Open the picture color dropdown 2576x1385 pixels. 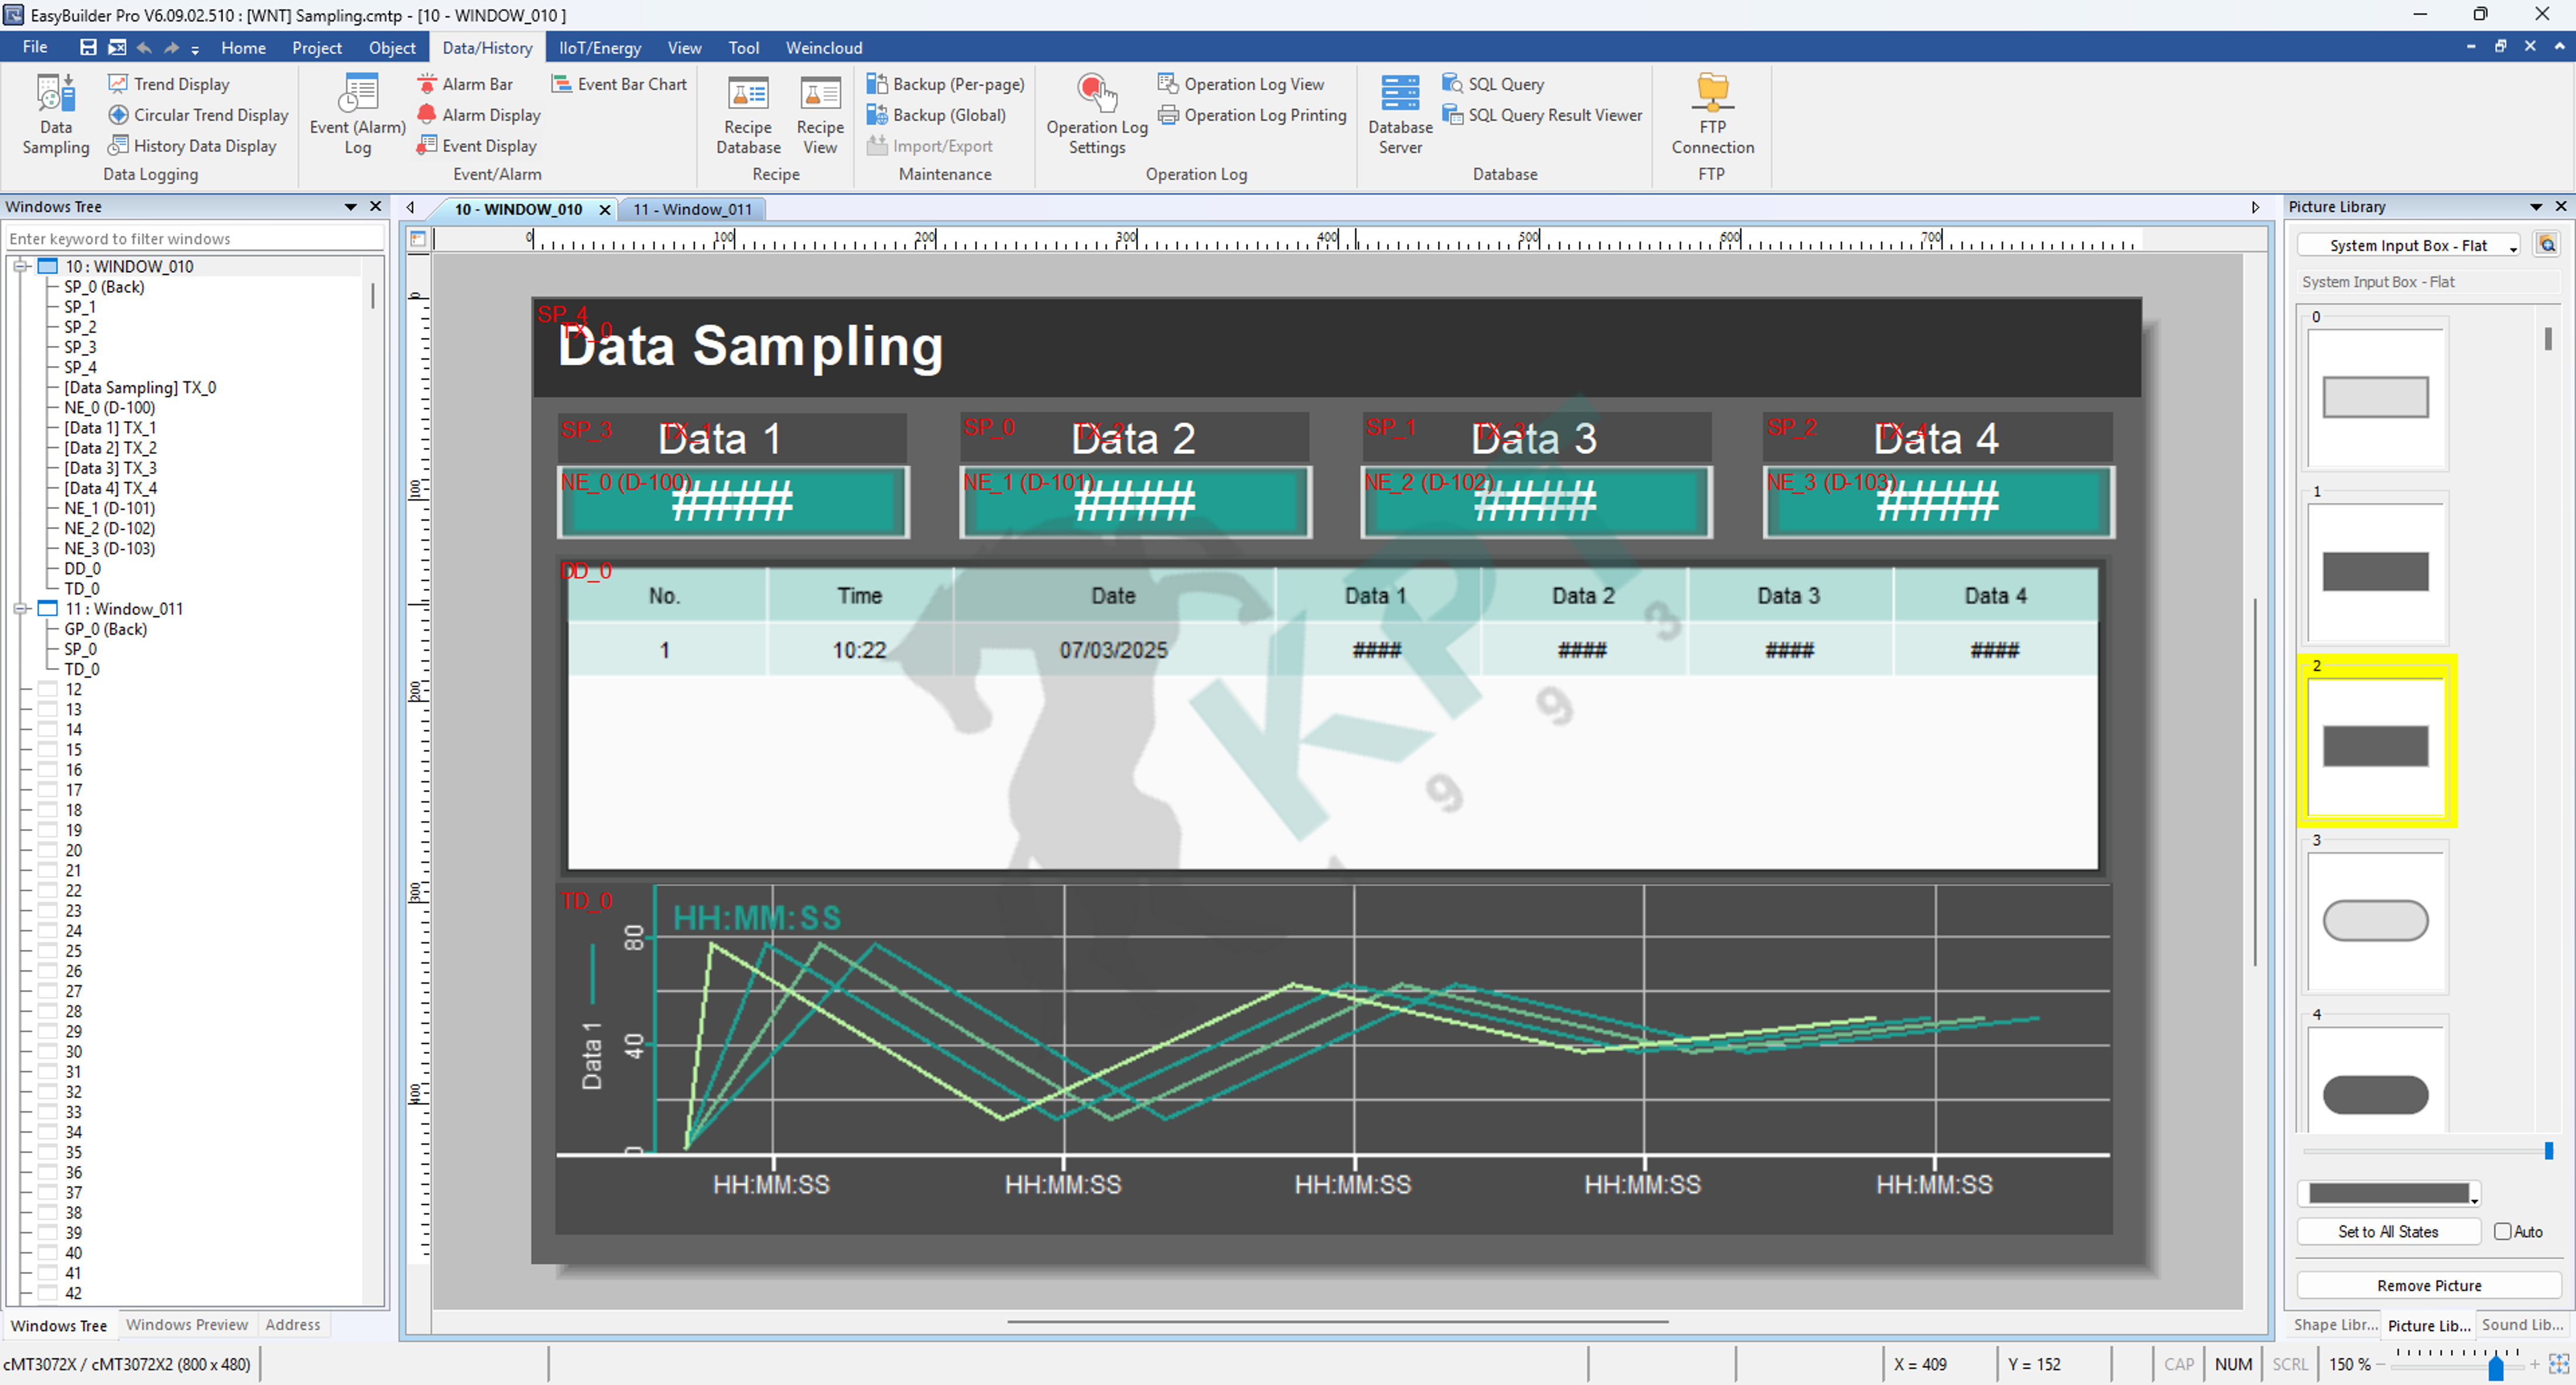(2389, 1193)
